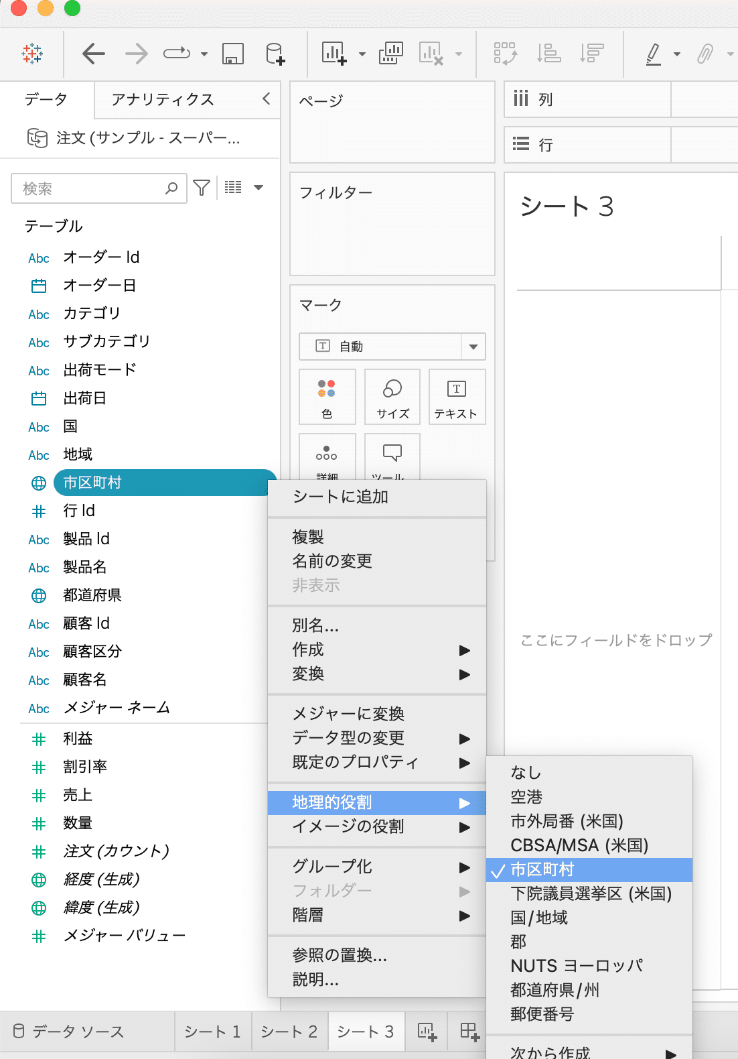
Task: Choose 参照の置換... from context menu
Action: (x=377, y=955)
